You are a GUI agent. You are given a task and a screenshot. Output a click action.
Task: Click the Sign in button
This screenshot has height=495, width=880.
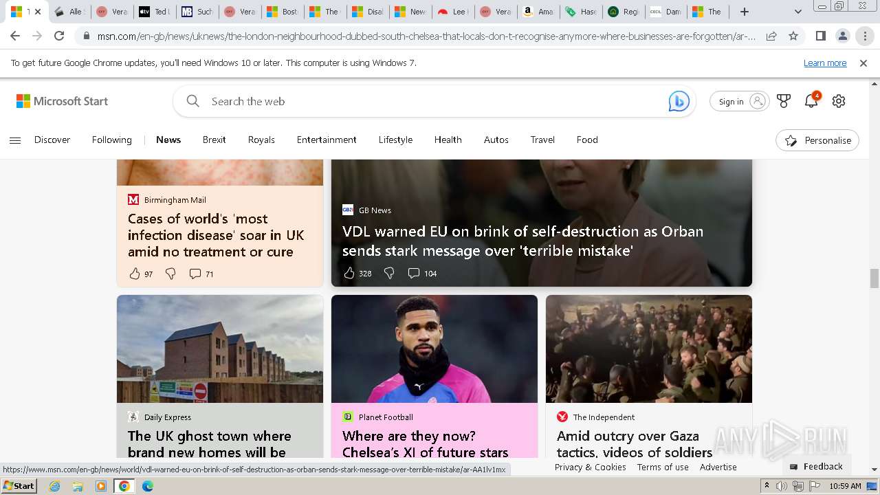739,101
